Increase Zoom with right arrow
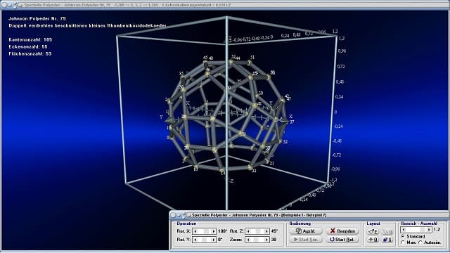 coord(266,240)
